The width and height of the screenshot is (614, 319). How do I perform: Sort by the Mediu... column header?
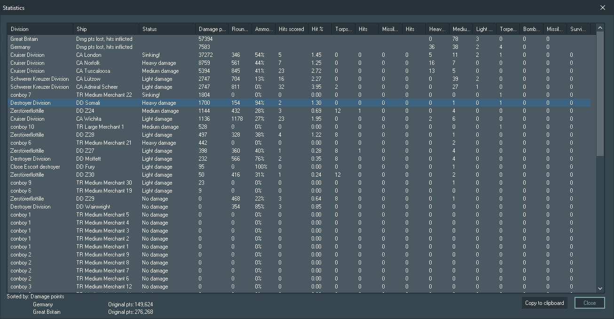pyautogui.click(x=461, y=29)
